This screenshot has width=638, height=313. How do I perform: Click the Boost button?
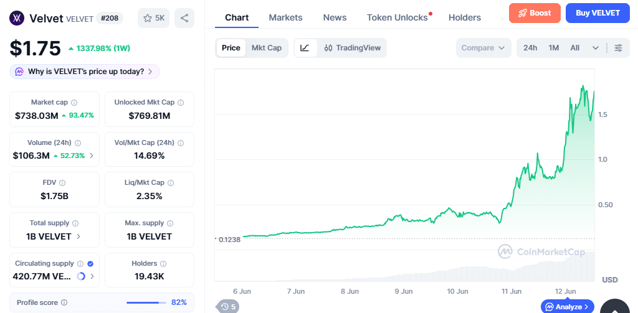pos(535,13)
